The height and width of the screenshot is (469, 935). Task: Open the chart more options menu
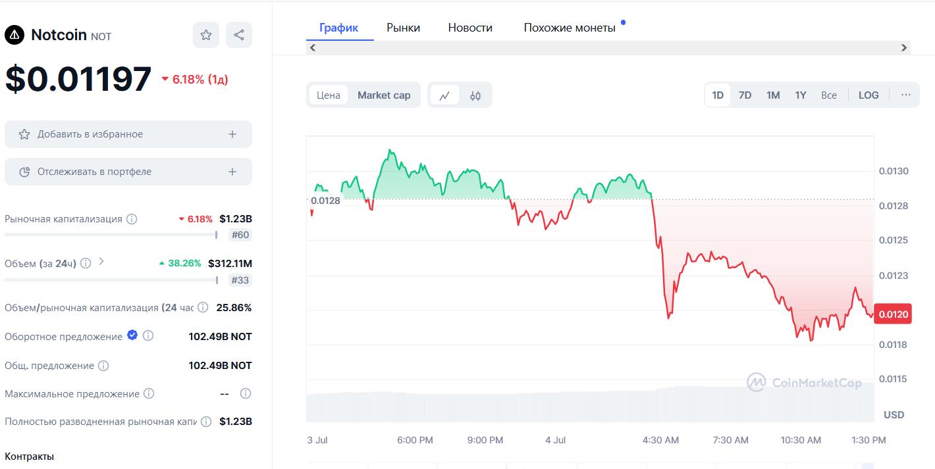[906, 95]
